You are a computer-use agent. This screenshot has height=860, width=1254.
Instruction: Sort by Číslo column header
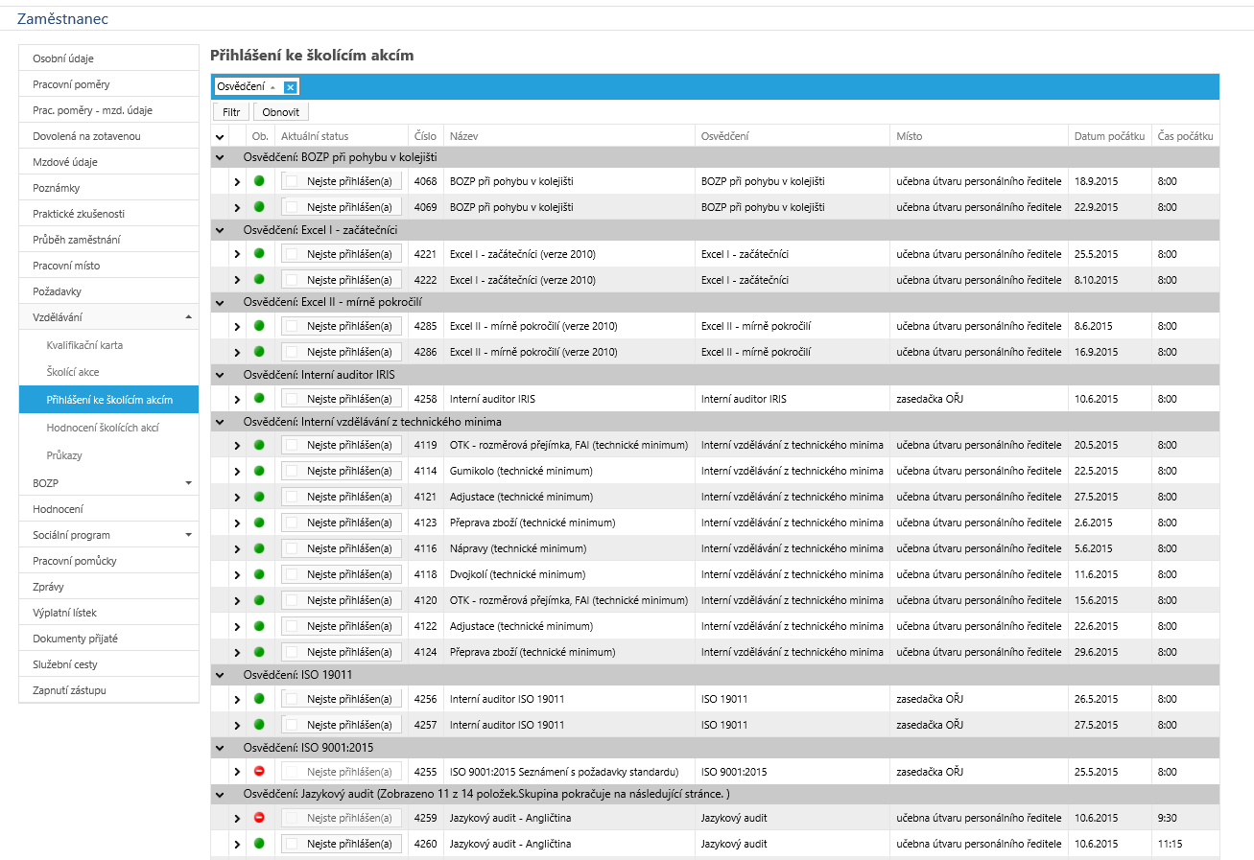tap(425, 136)
